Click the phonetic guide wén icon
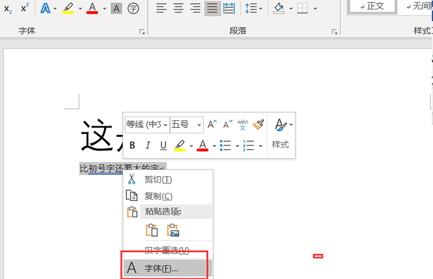This screenshot has width=433, height=279. [243, 125]
